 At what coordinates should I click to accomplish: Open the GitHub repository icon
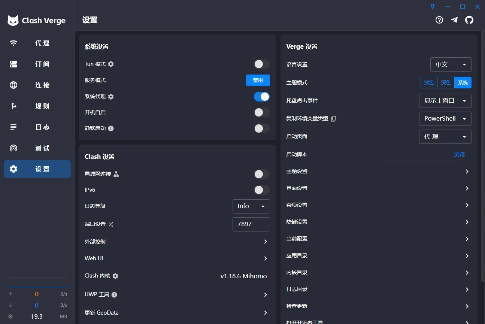click(x=469, y=20)
